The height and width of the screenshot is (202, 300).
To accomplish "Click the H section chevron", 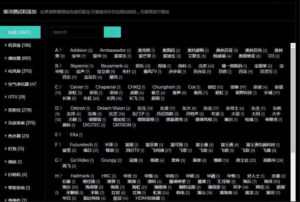I will [61, 176].
